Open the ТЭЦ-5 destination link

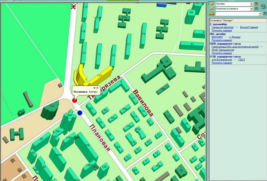point(242,60)
